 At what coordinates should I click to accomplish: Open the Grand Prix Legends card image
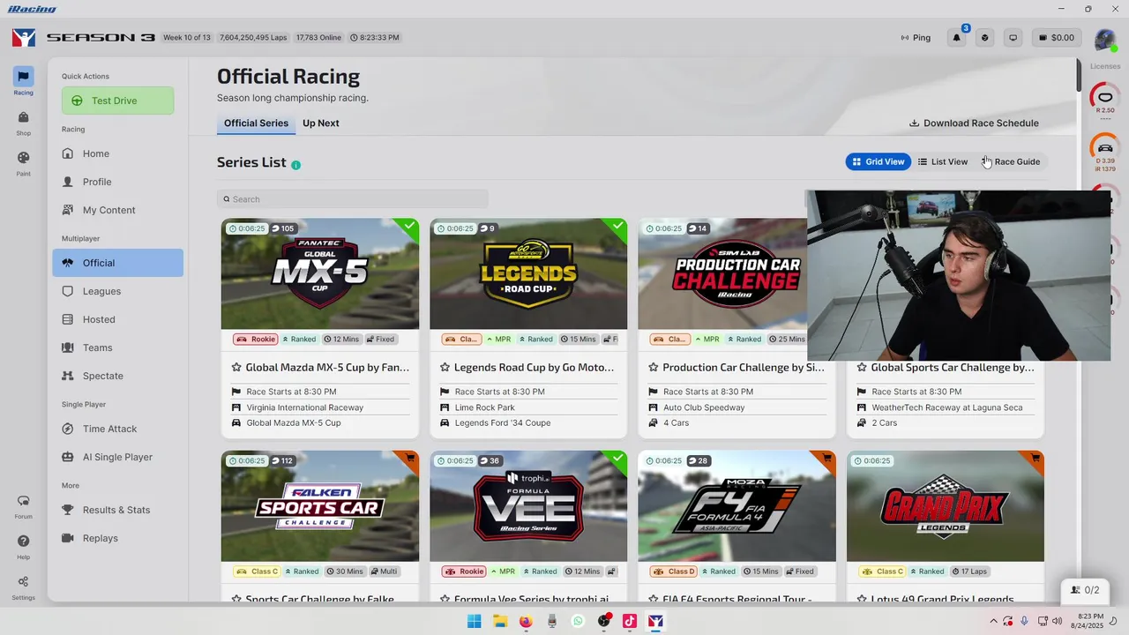coord(946,506)
